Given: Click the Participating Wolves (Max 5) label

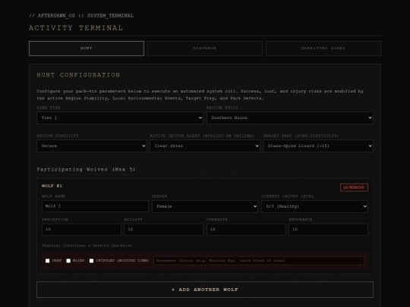Looking at the screenshot, I should [x=86, y=170].
